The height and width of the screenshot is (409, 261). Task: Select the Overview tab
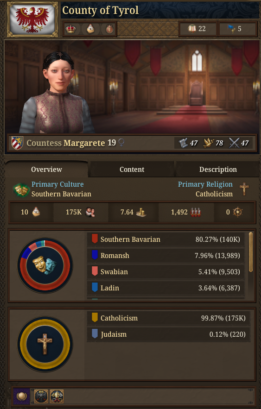pyautogui.click(x=46, y=169)
